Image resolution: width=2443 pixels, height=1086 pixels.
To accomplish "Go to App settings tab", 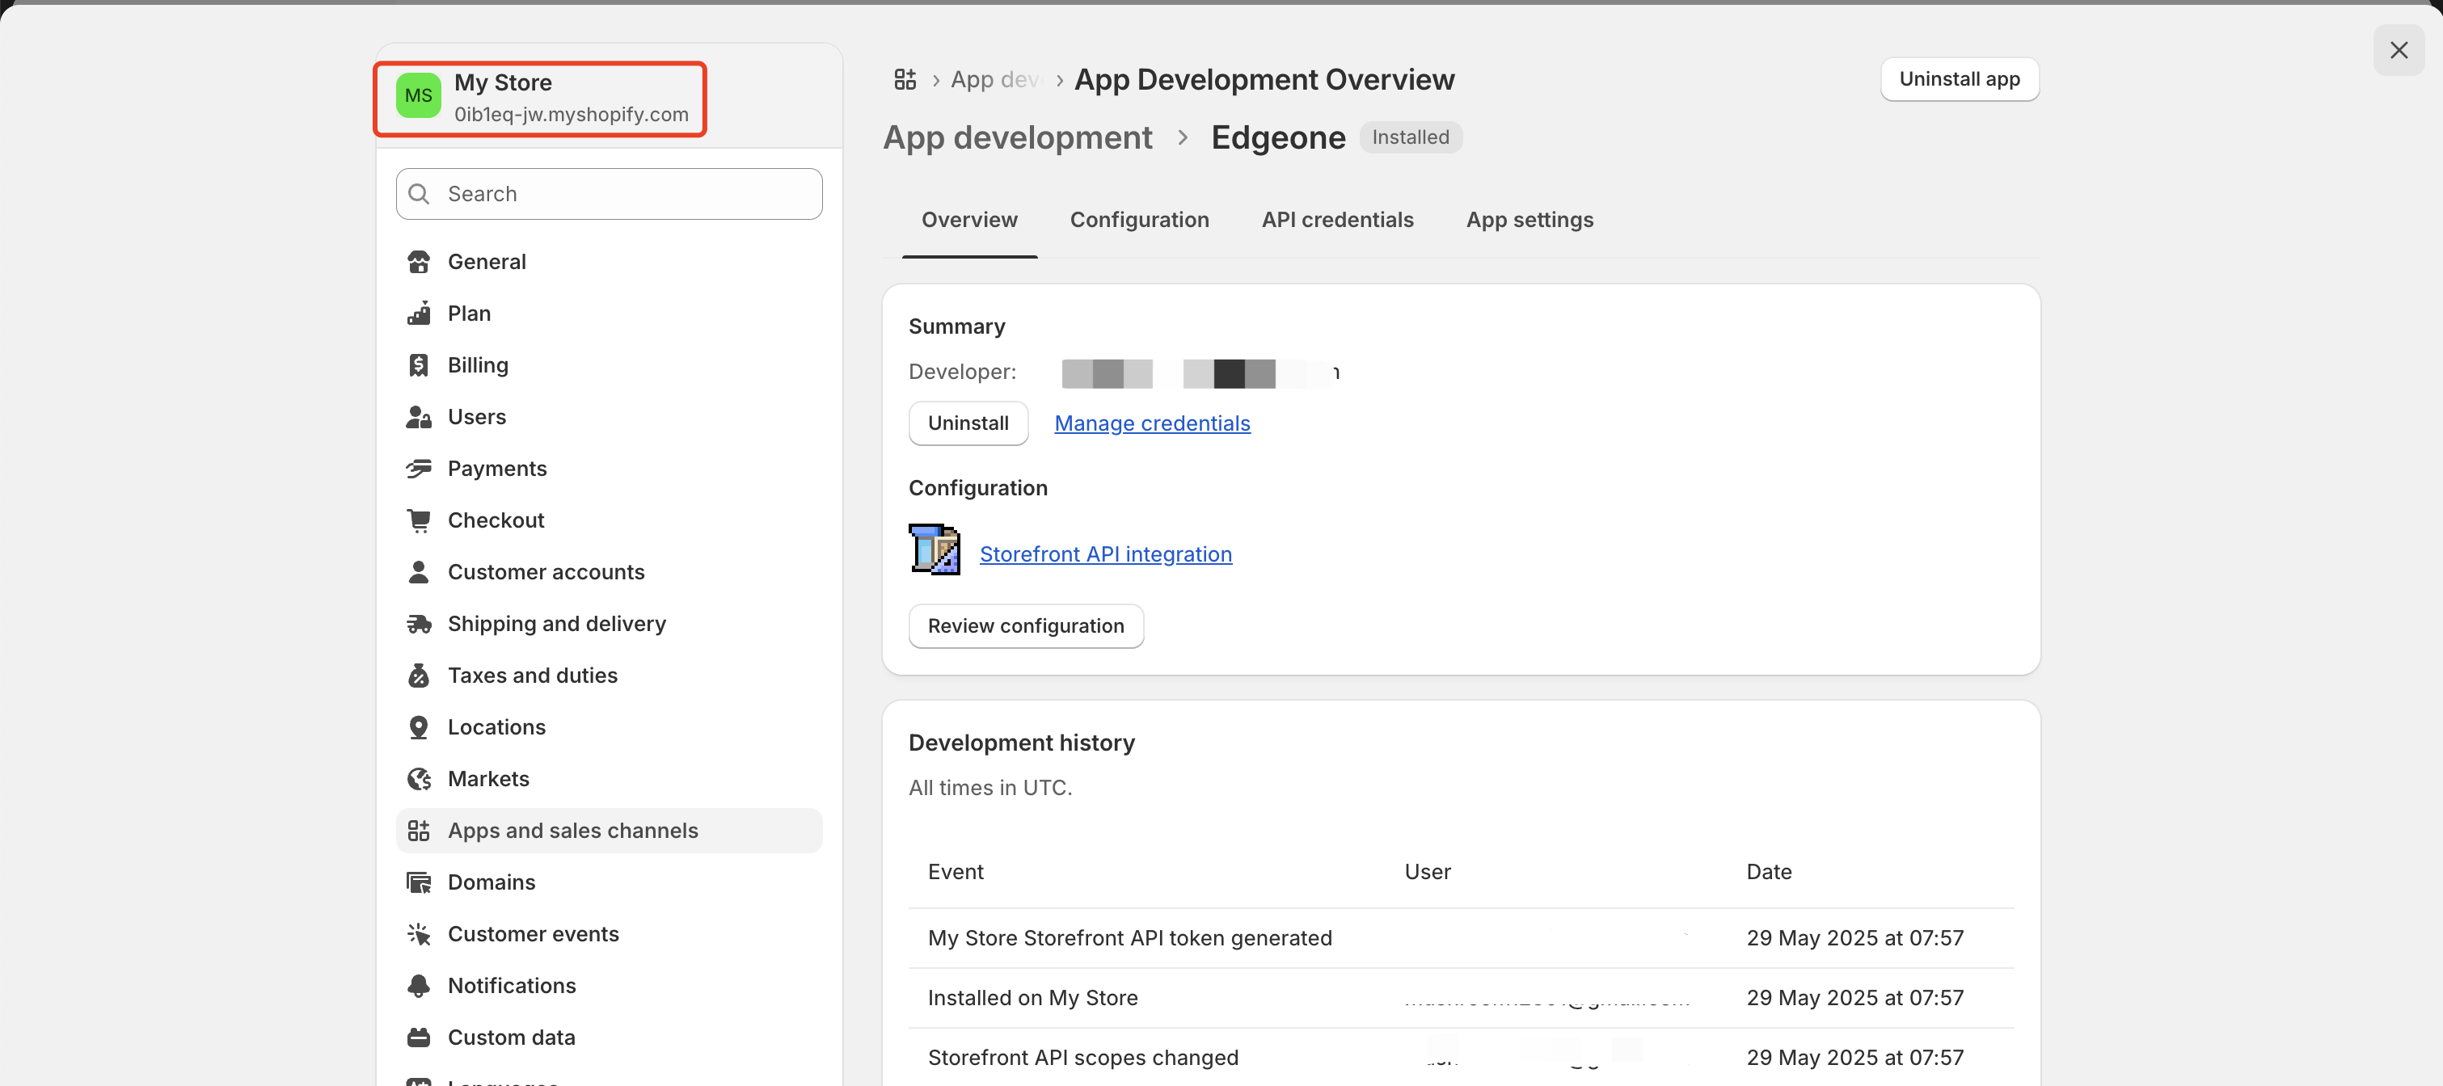I will (x=1529, y=220).
